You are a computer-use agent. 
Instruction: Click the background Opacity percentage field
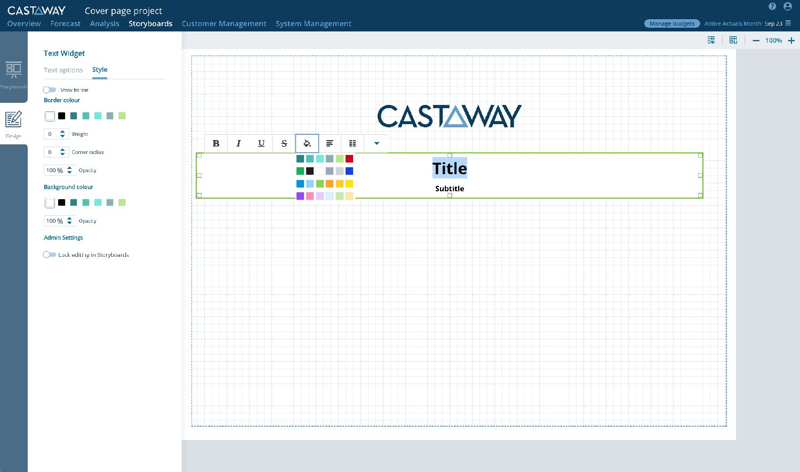click(x=55, y=221)
